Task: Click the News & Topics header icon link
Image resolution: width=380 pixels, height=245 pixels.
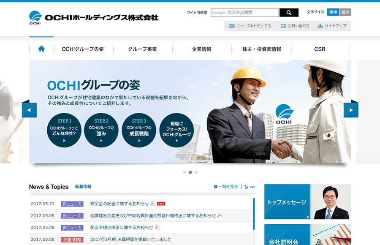Action: click(x=231, y=26)
